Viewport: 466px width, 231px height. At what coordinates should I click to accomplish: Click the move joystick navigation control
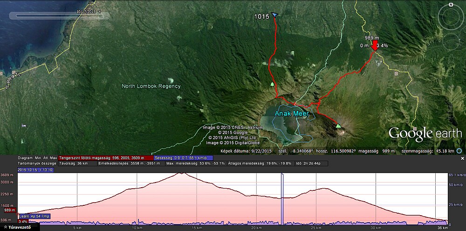coord(451,47)
